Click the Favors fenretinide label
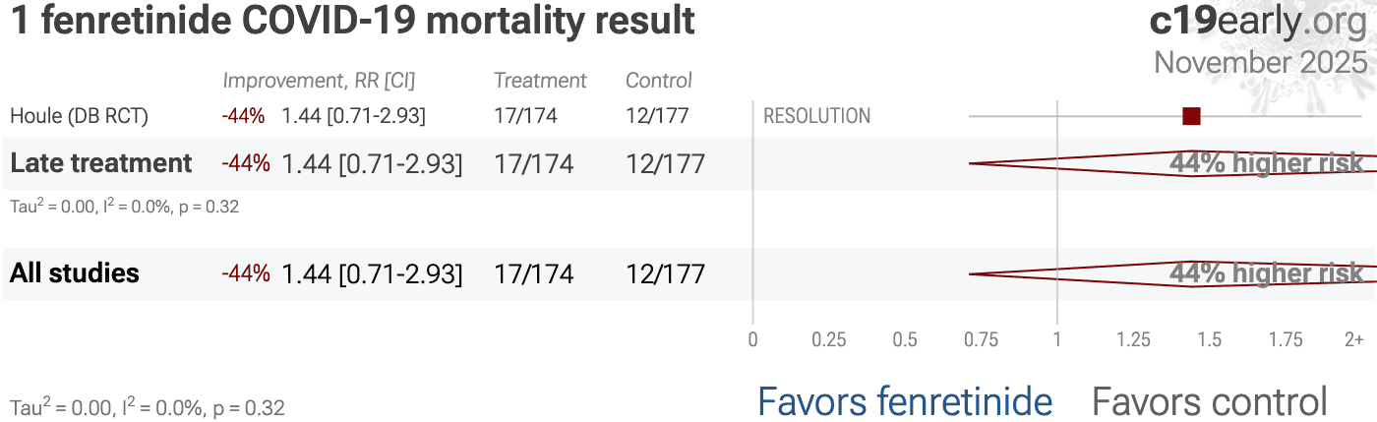 coord(904,401)
